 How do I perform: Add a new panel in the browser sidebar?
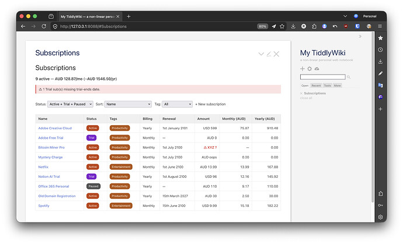(381, 109)
